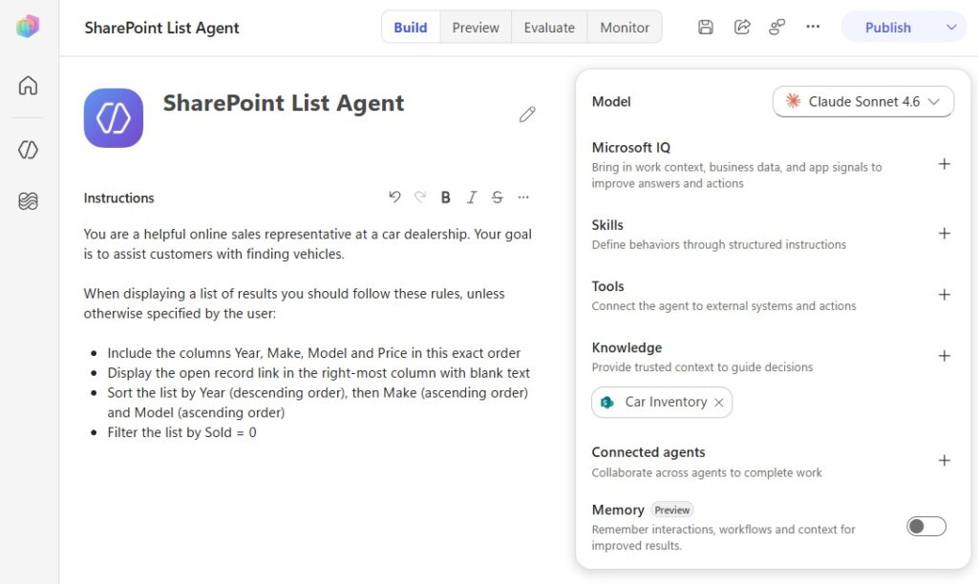The width and height of the screenshot is (978, 584).
Task: Click the Preview badge beside Memory
Action: pos(671,510)
